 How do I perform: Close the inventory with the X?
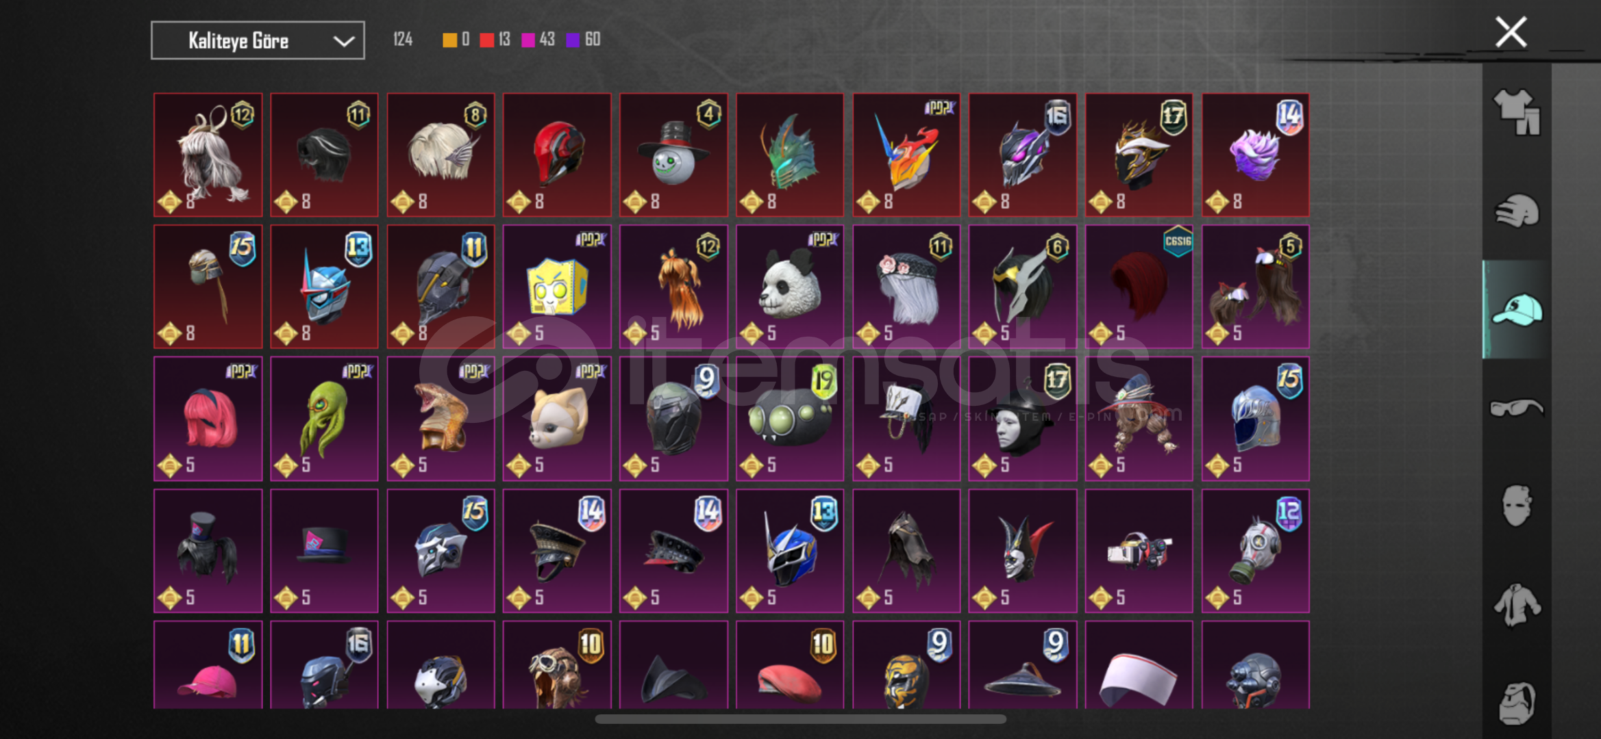1511,32
